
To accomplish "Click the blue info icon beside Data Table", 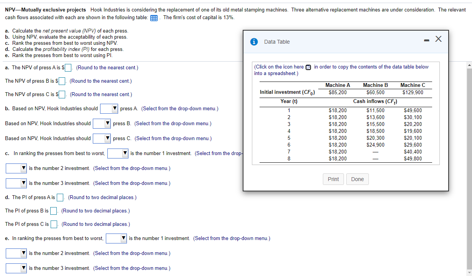I will pos(253,42).
